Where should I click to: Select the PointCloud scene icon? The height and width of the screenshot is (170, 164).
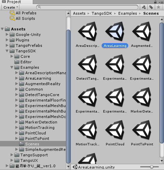tap(115, 130)
